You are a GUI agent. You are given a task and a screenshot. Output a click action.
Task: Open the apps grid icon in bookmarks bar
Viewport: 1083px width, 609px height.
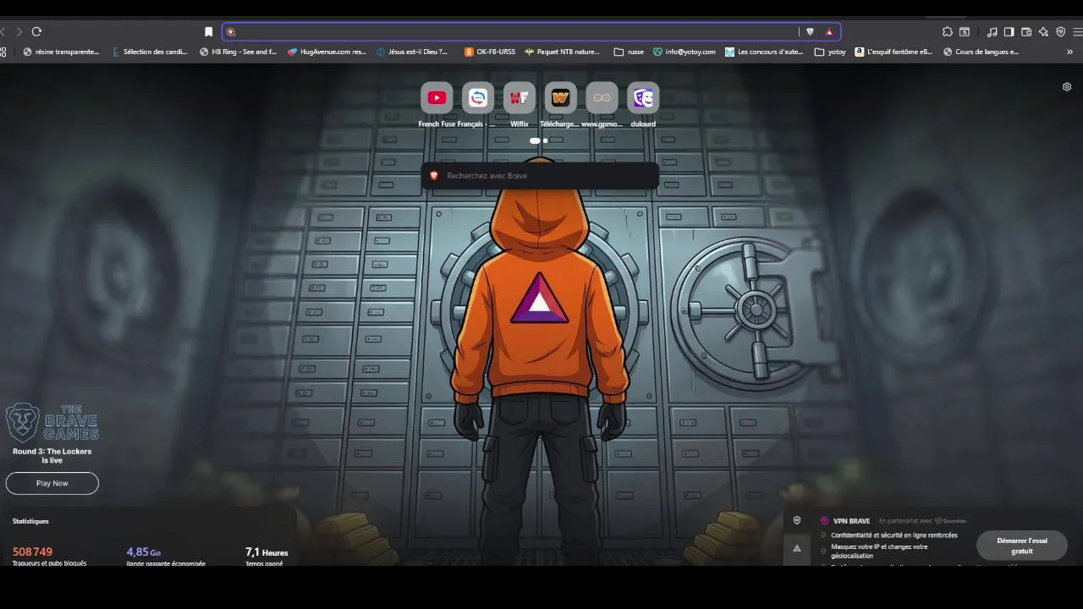(3, 52)
